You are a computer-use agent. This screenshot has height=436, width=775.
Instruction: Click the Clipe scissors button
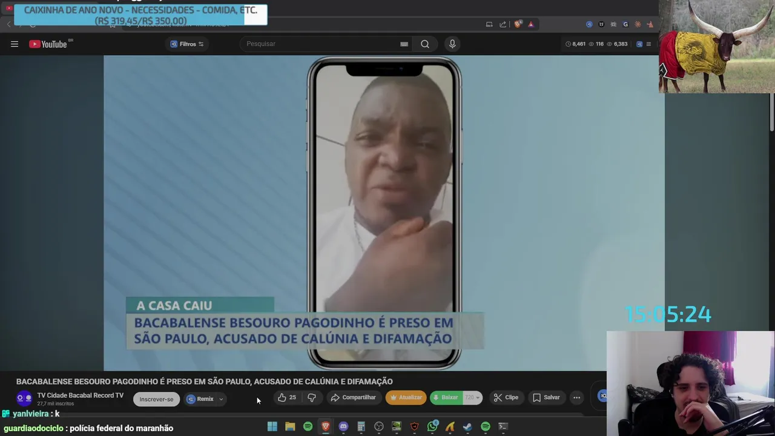click(506, 397)
